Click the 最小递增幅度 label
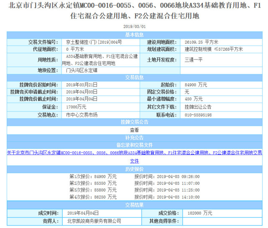Image resolution: width=268 pixels, height=228 pixels. 162,99
